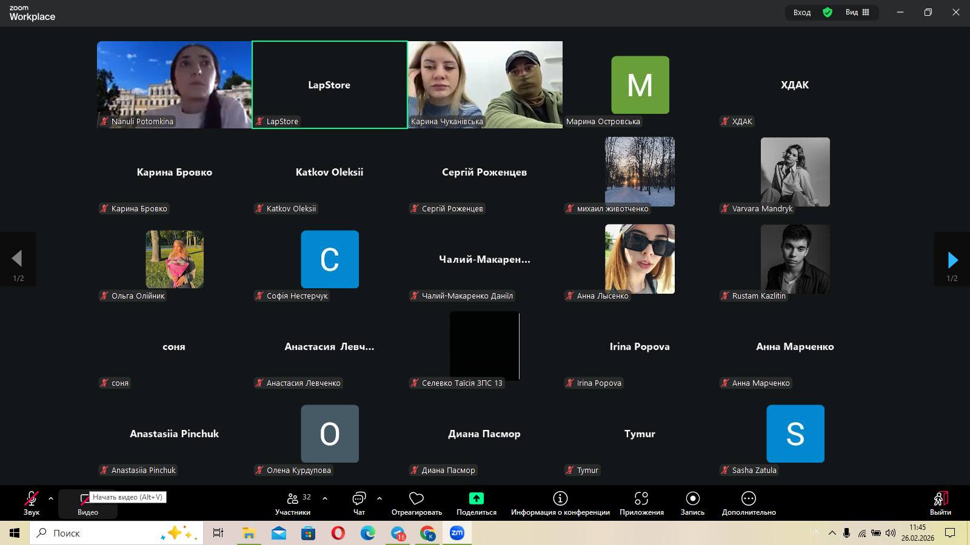This screenshot has width=970, height=545.
Task: Expand audio options arrow next to Звук
Action: click(x=51, y=498)
